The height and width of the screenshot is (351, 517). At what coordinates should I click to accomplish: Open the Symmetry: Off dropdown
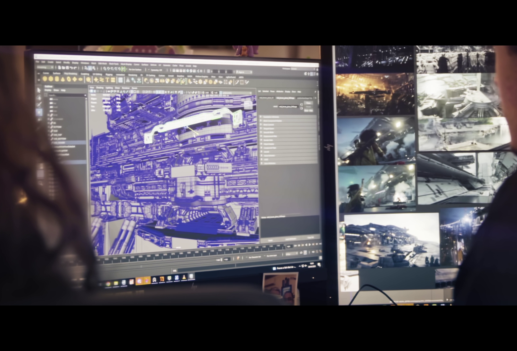coord(156,70)
